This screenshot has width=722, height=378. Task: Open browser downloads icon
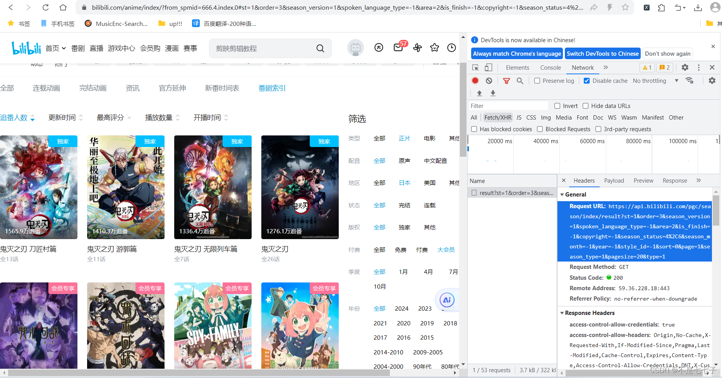tap(698, 7)
